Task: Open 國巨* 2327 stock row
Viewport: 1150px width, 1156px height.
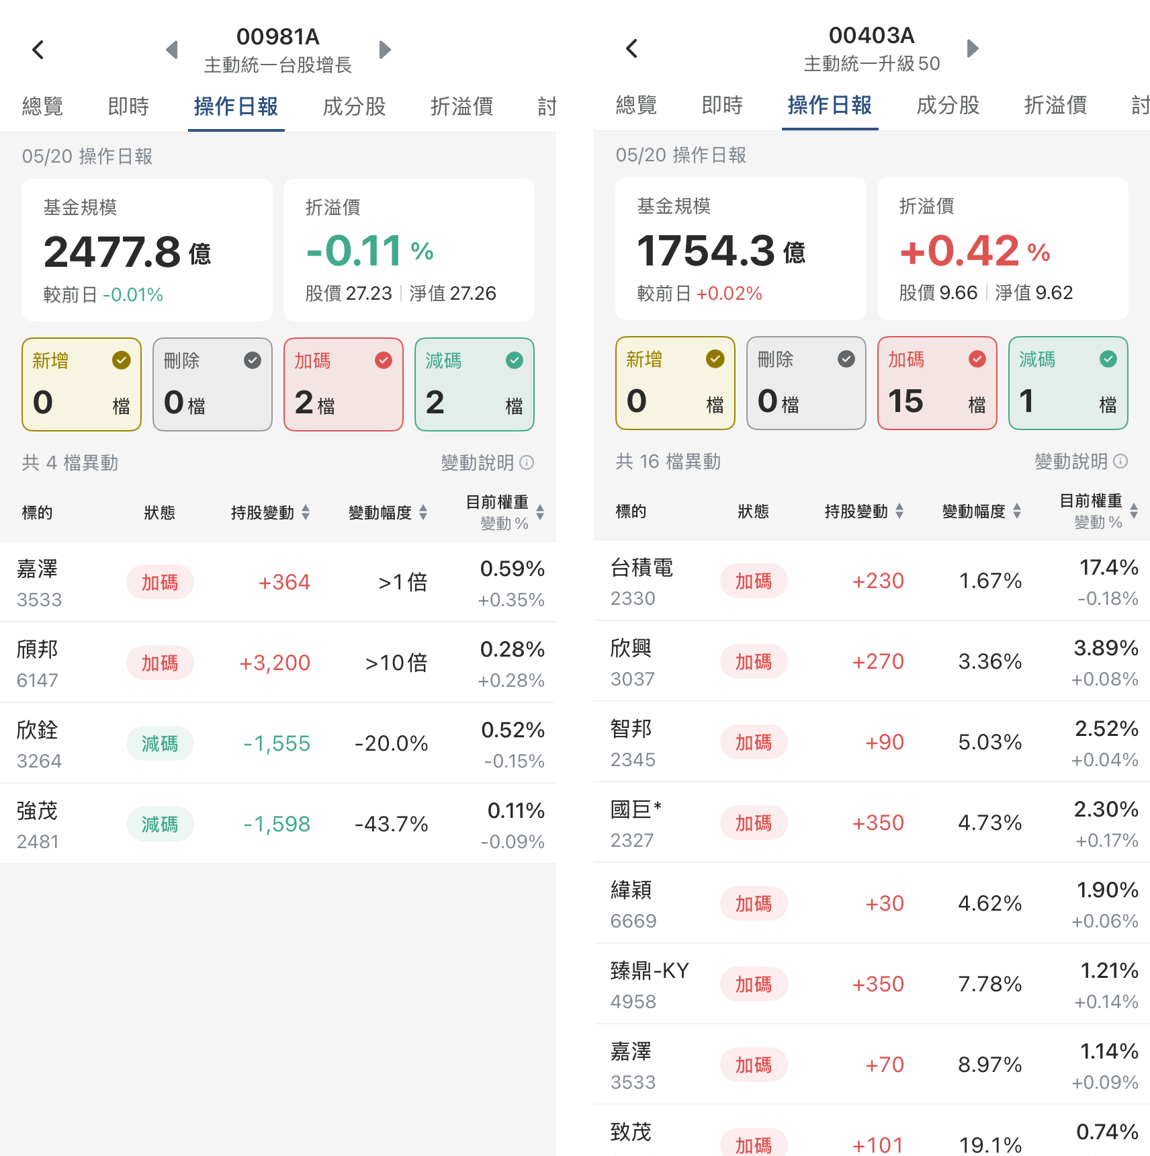Action: [872, 823]
